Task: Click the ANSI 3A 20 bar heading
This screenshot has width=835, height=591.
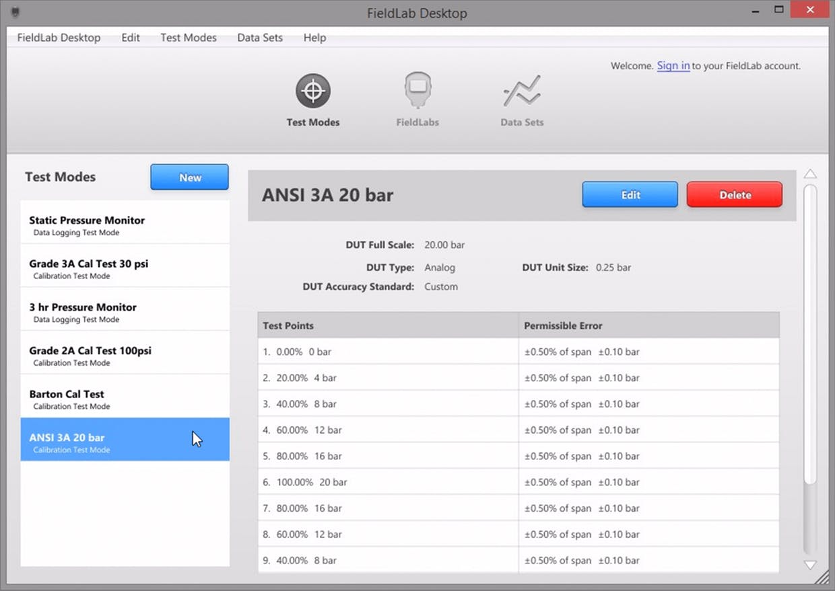Action: tap(327, 195)
